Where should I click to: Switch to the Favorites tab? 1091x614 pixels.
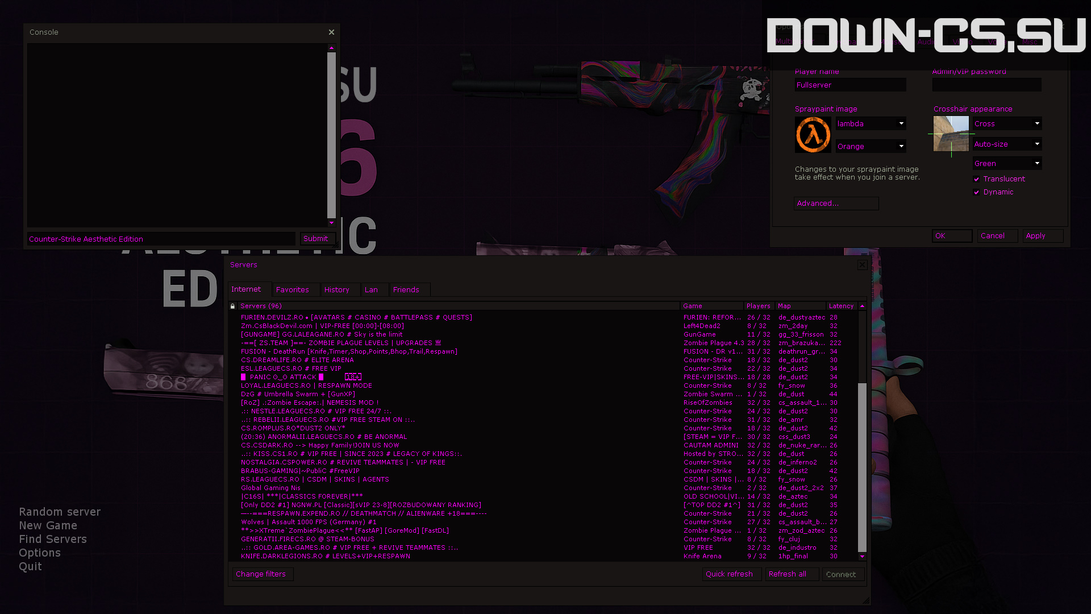click(295, 290)
